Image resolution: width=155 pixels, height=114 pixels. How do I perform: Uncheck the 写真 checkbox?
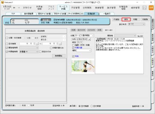(x=73, y=56)
